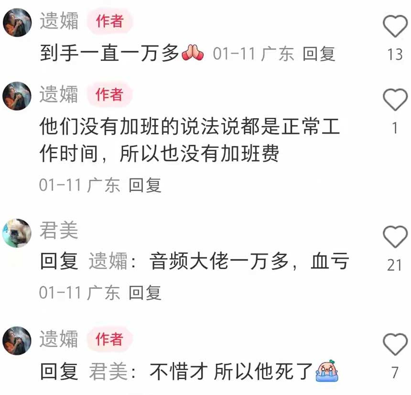
Task: Like the comment about 加班费
Action: click(x=395, y=100)
